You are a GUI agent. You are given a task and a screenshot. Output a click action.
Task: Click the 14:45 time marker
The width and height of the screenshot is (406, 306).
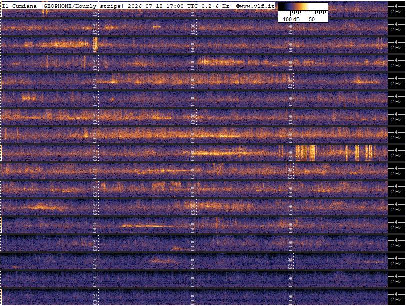[291, 47]
